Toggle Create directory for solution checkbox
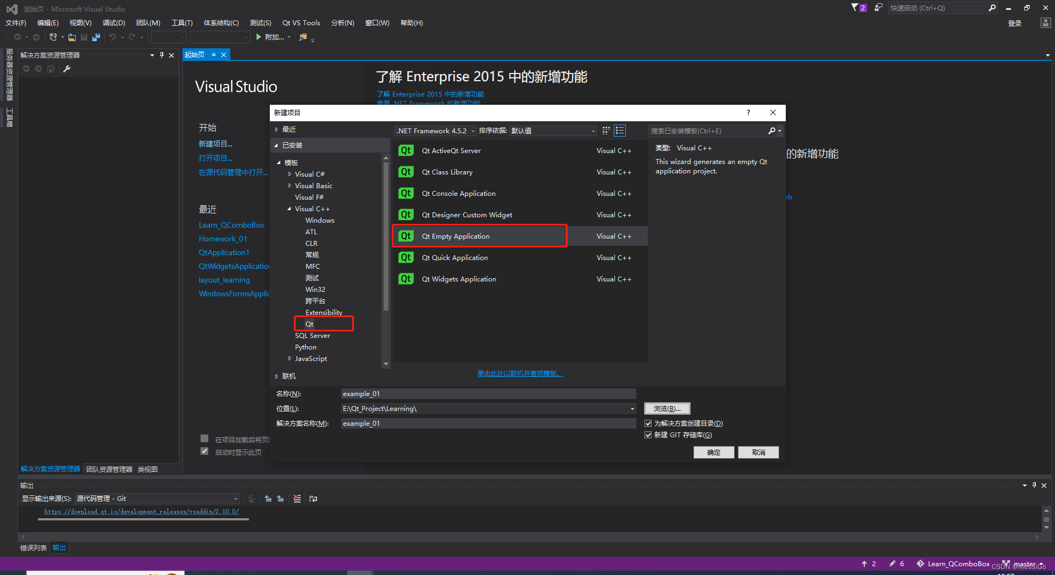Image resolution: width=1055 pixels, height=575 pixels. point(648,424)
